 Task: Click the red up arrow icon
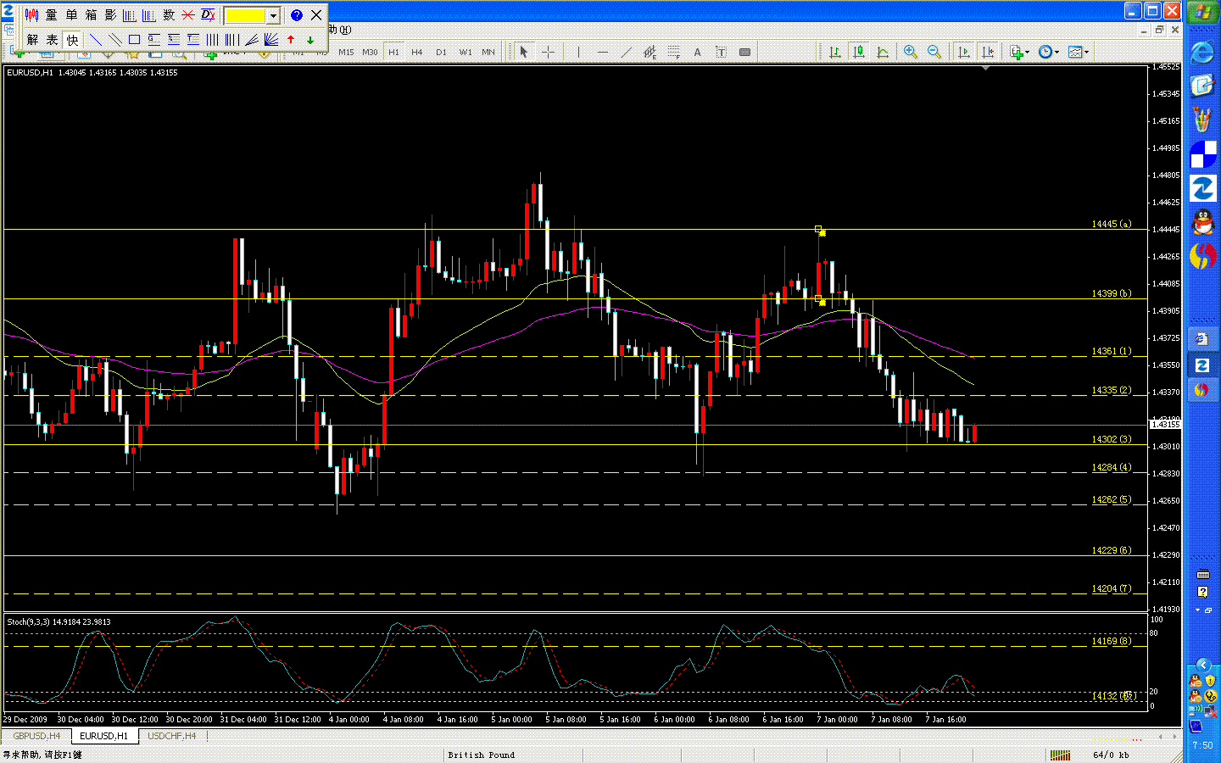[291, 40]
